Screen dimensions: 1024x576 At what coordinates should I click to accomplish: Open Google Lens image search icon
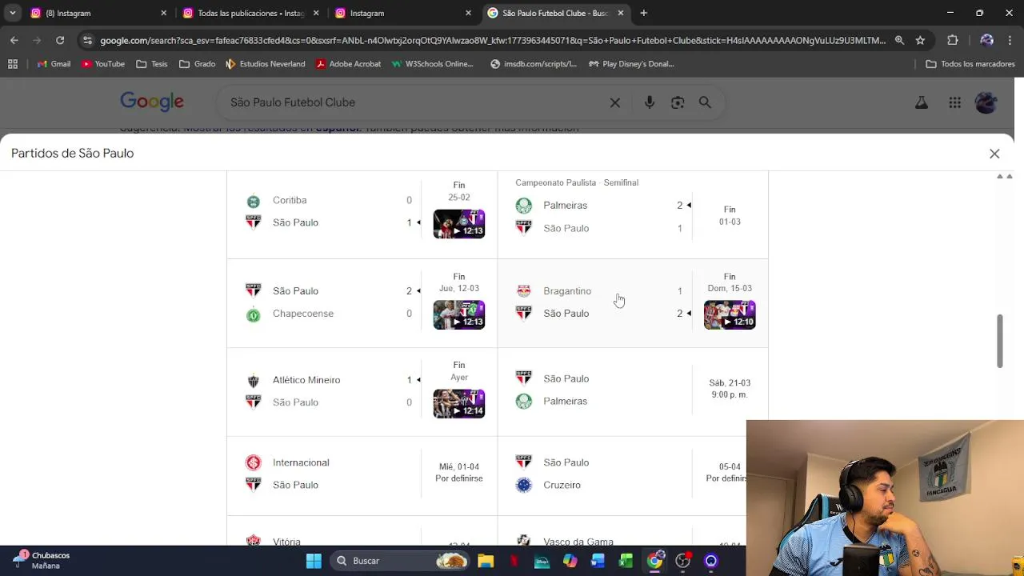click(678, 102)
